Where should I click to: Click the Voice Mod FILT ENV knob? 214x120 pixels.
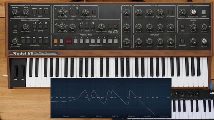pyautogui.click(x=15, y=12)
